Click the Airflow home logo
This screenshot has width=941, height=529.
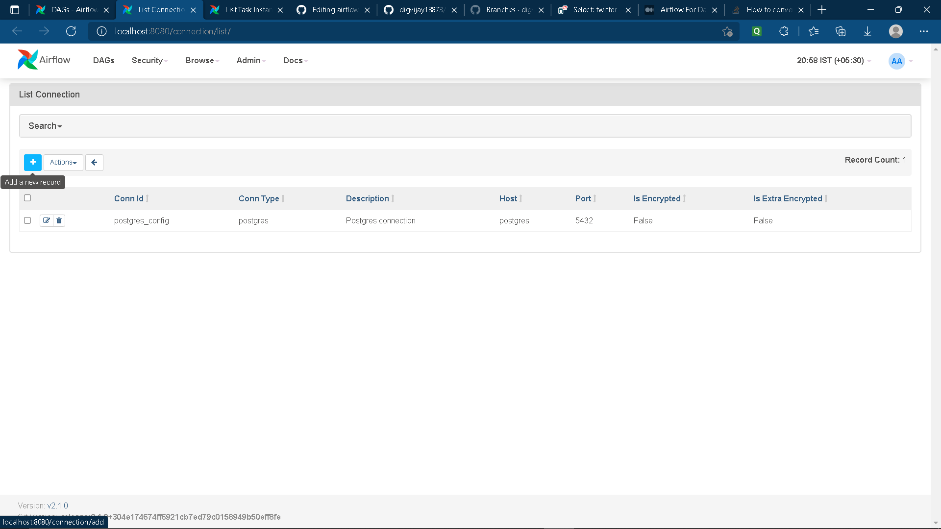pos(43,60)
